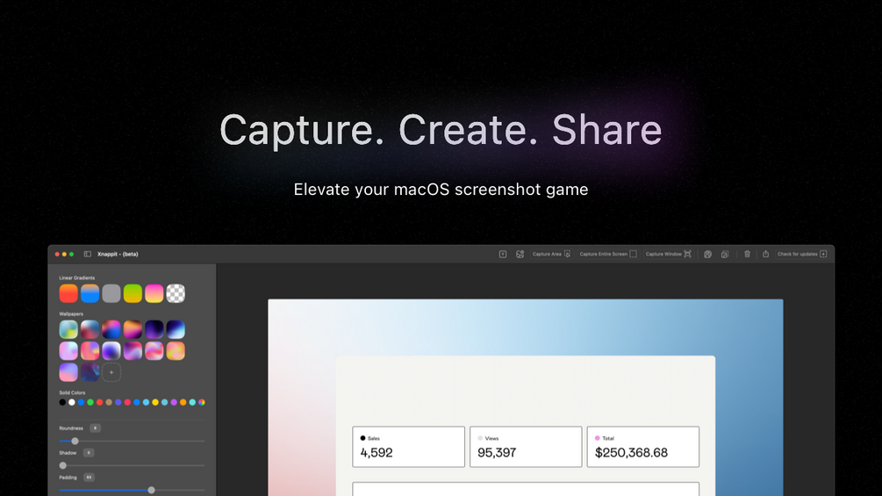Open the boxed triangle dropdown icon in toolbar

pos(503,255)
